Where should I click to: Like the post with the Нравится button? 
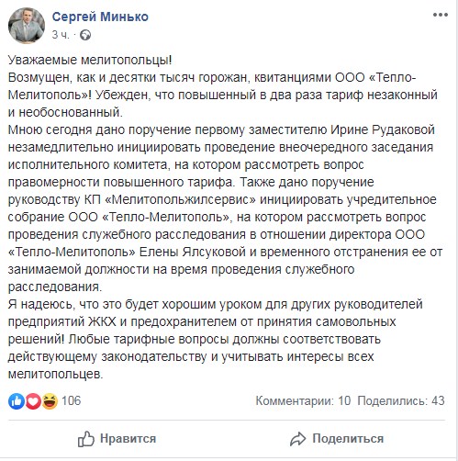pyautogui.click(x=117, y=439)
